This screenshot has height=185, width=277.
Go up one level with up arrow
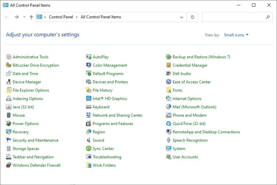pyautogui.click(x=31, y=17)
